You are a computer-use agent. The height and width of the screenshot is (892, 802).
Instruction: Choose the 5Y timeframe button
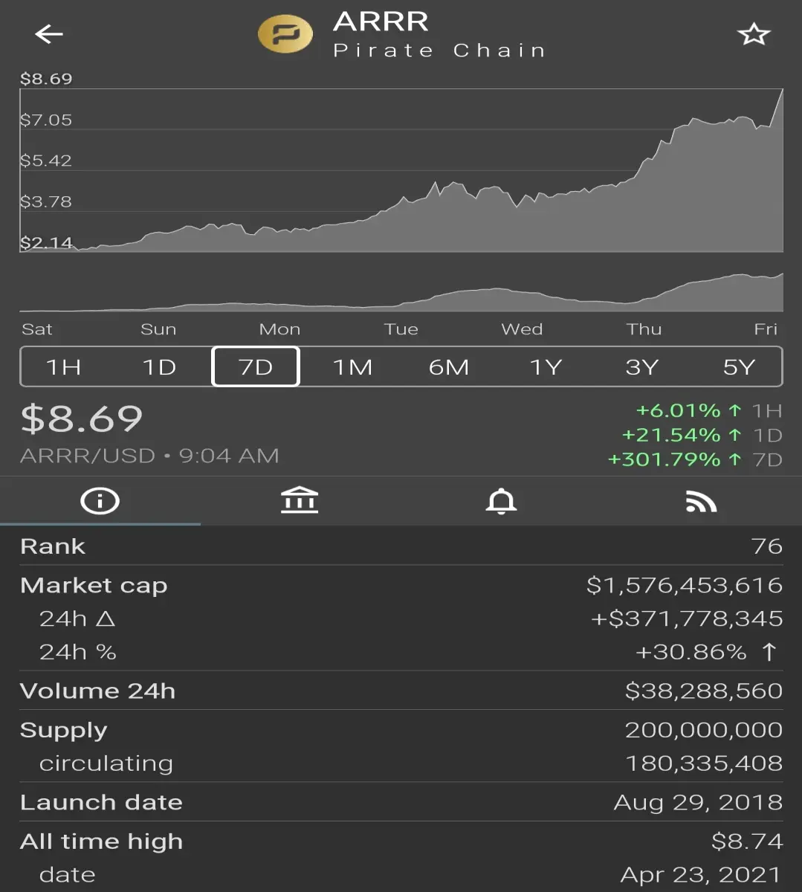click(x=739, y=366)
